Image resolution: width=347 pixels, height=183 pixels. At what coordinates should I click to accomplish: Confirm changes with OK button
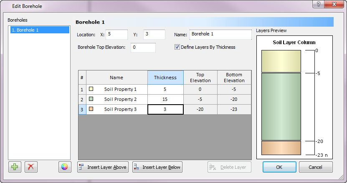click(x=279, y=167)
